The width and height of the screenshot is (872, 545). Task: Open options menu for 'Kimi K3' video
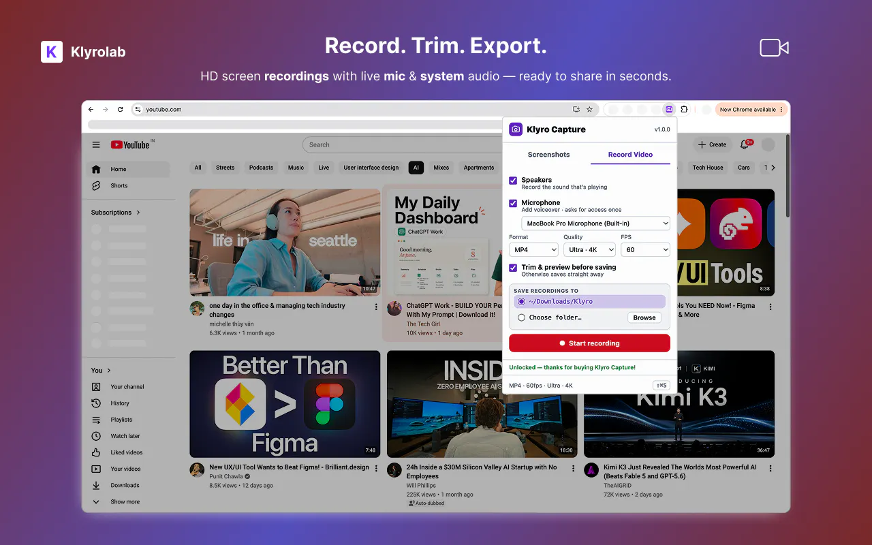770,468
